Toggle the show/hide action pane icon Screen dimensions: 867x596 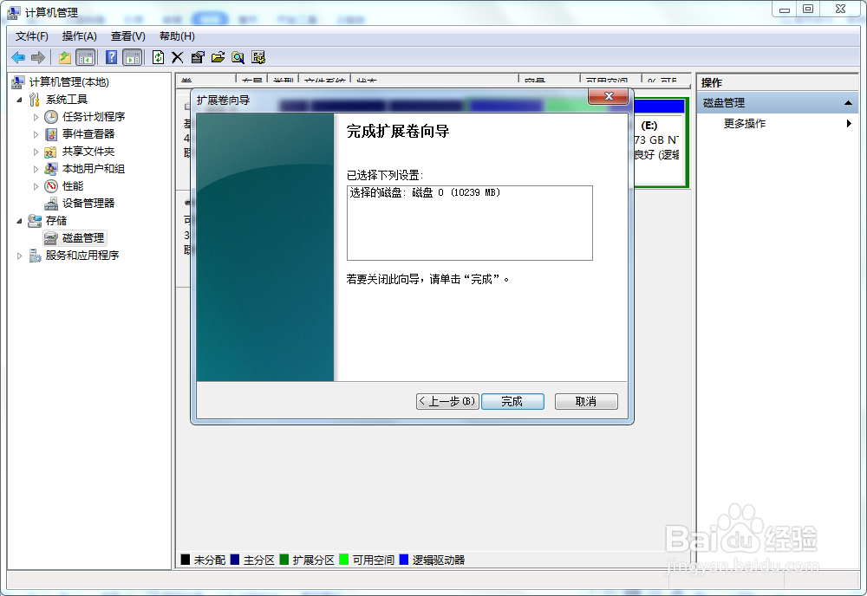133,57
